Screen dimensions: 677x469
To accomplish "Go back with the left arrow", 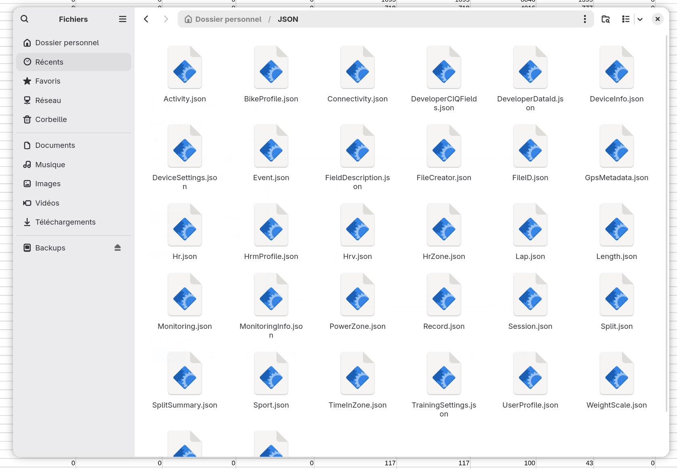I will (x=146, y=19).
